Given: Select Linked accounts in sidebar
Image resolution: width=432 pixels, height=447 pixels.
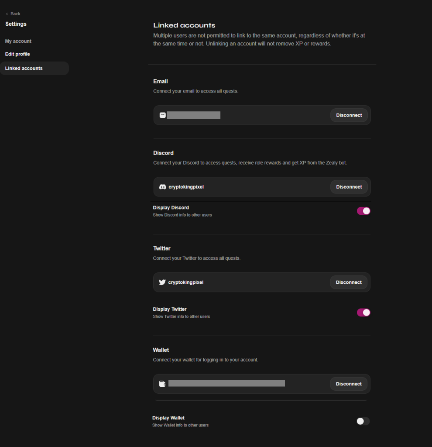Looking at the screenshot, I should (x=24, y=69).
